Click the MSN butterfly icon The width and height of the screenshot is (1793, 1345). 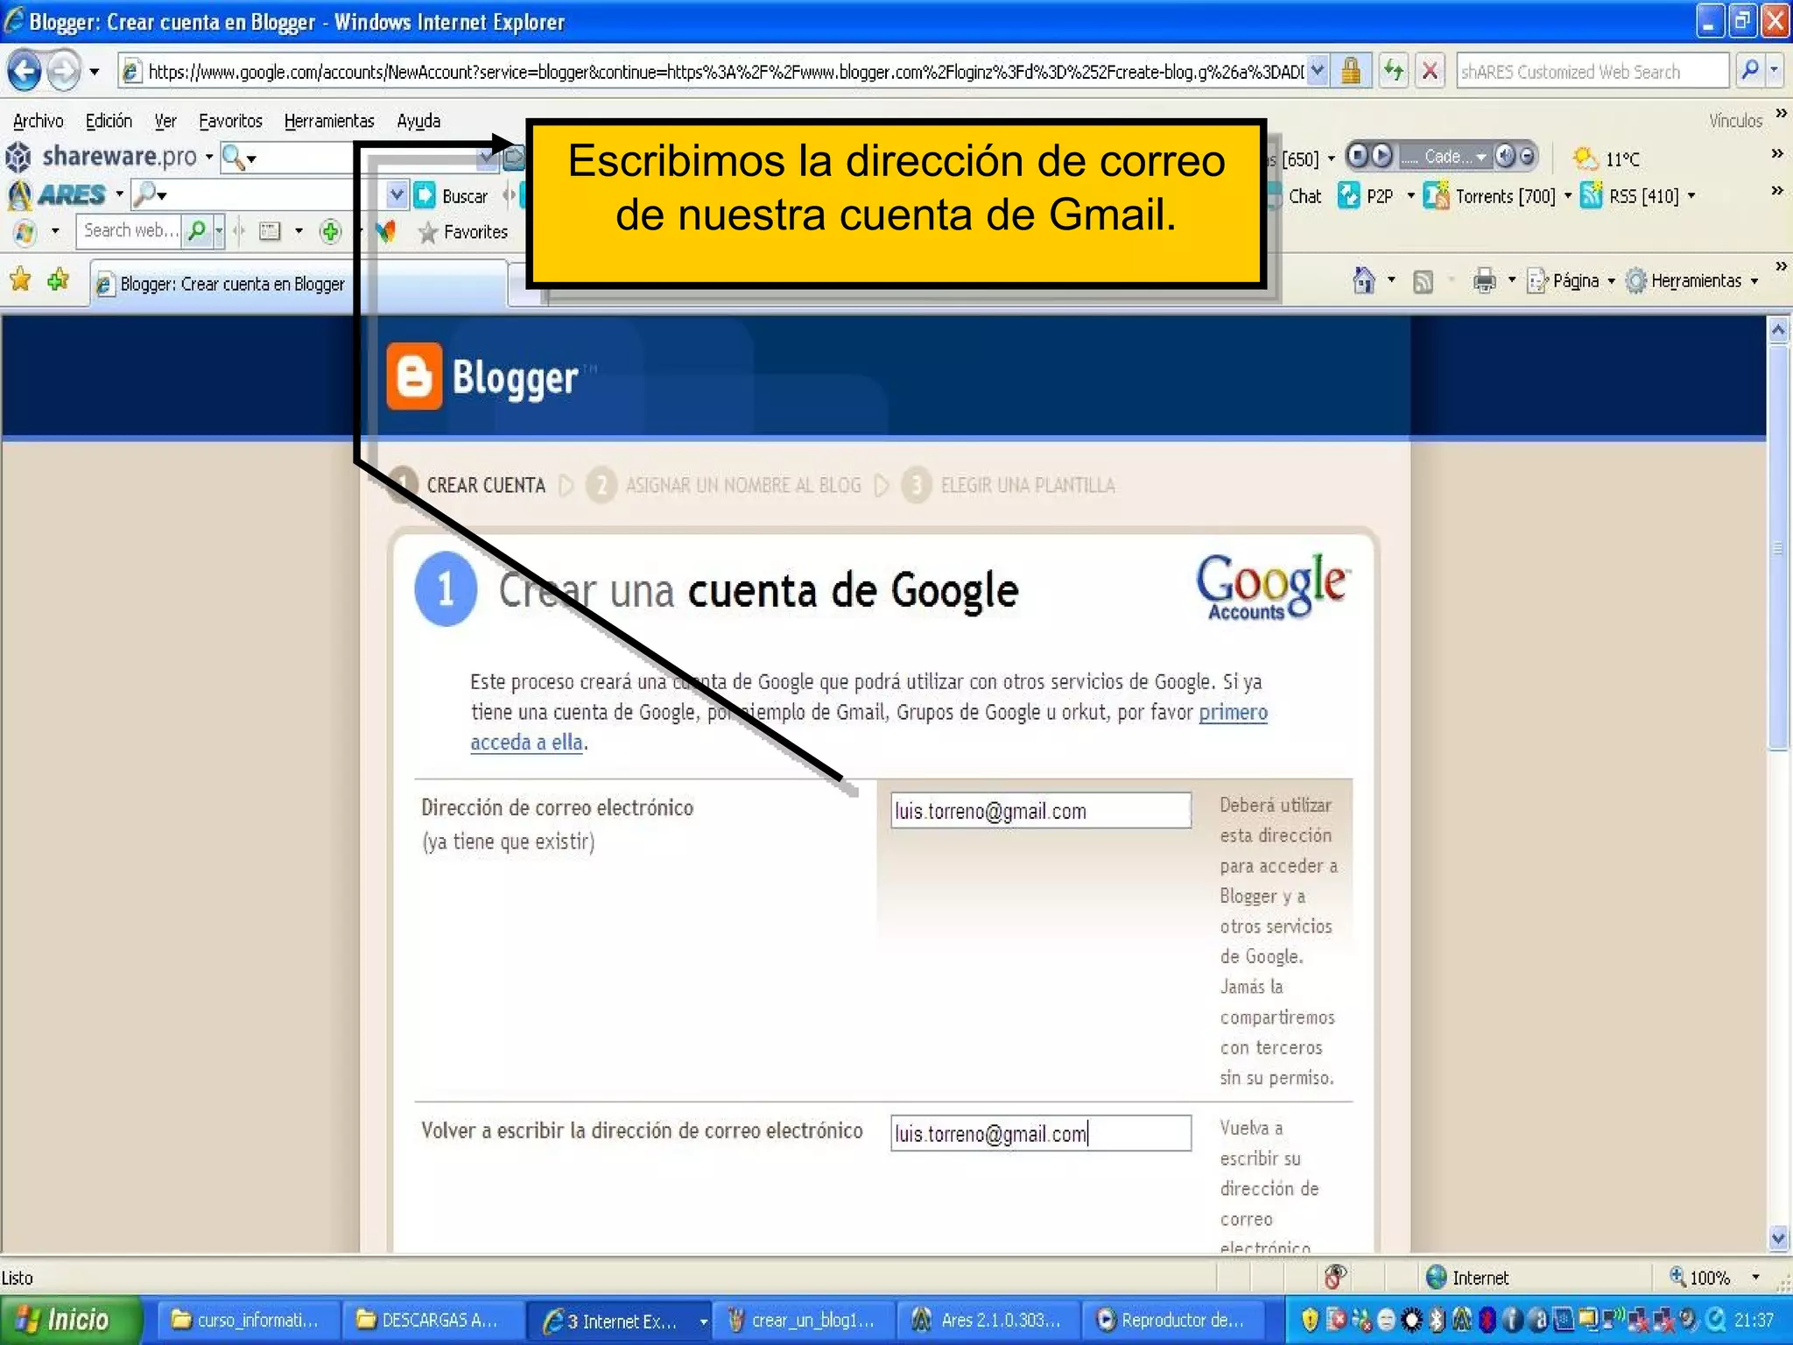385,231
